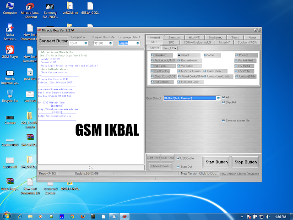Open the Capture desktop icon
The image size is (293, 220).
[10, 119]
